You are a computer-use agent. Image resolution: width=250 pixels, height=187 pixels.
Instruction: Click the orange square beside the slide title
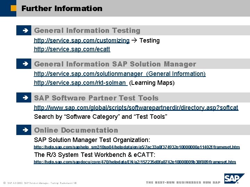coord(14,8)
